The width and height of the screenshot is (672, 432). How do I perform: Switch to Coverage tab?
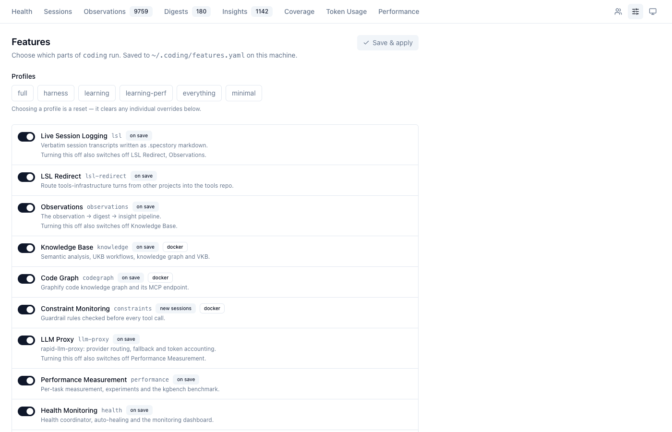coord(300,12)
